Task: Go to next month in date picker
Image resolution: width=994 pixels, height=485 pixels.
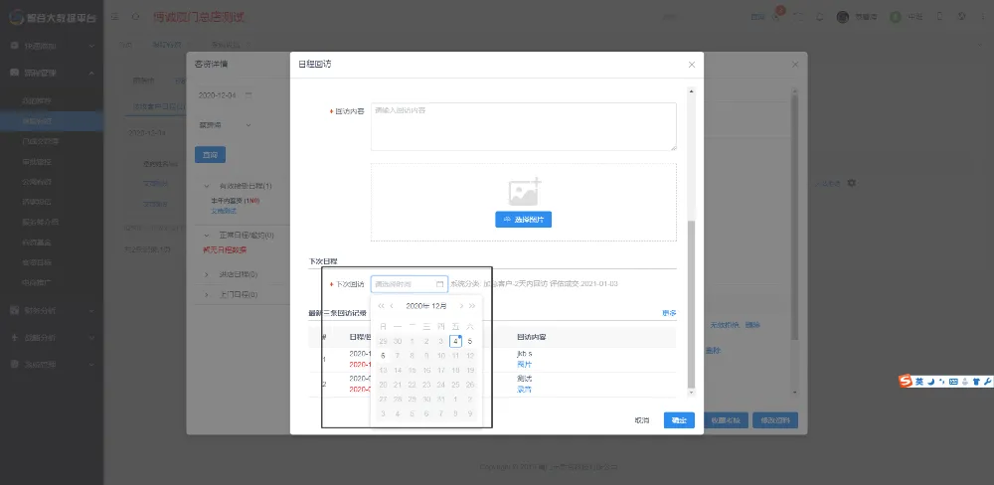Action: click(x=460, y=306)
